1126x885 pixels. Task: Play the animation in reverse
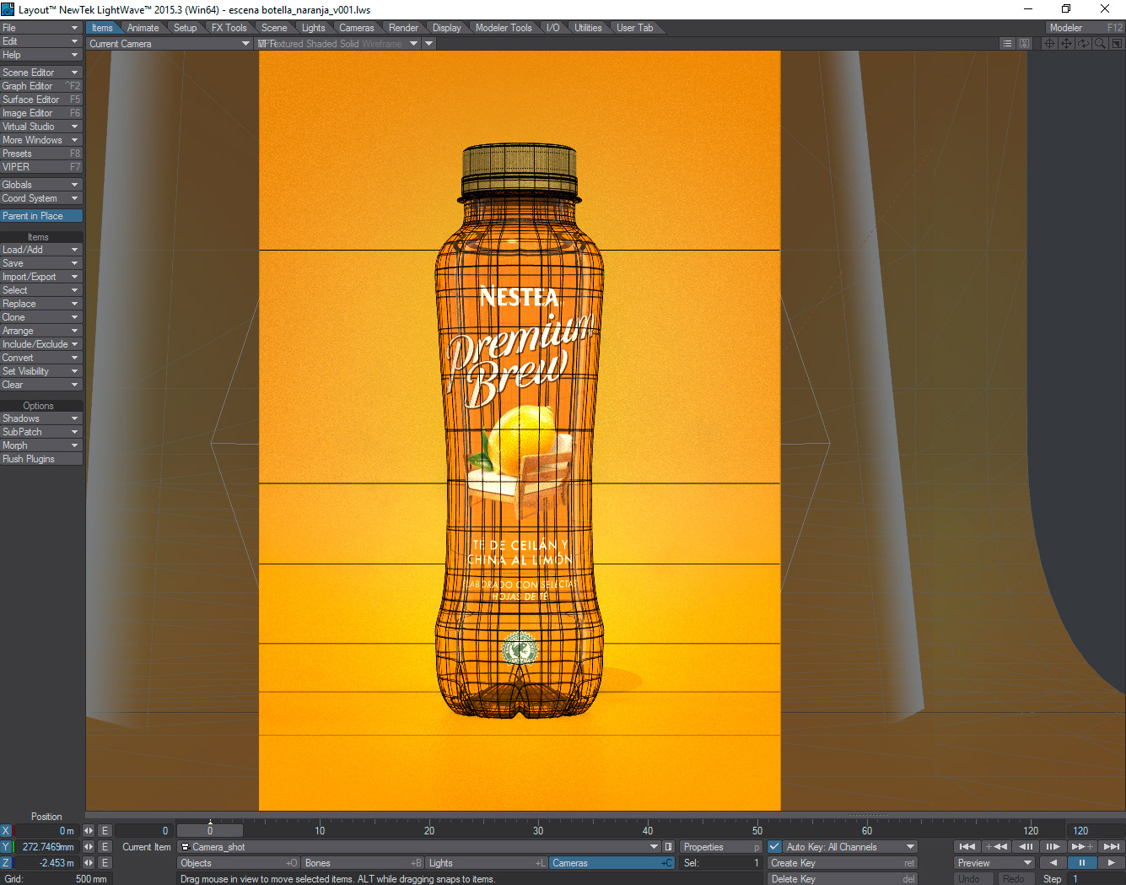click(1053, 863)
